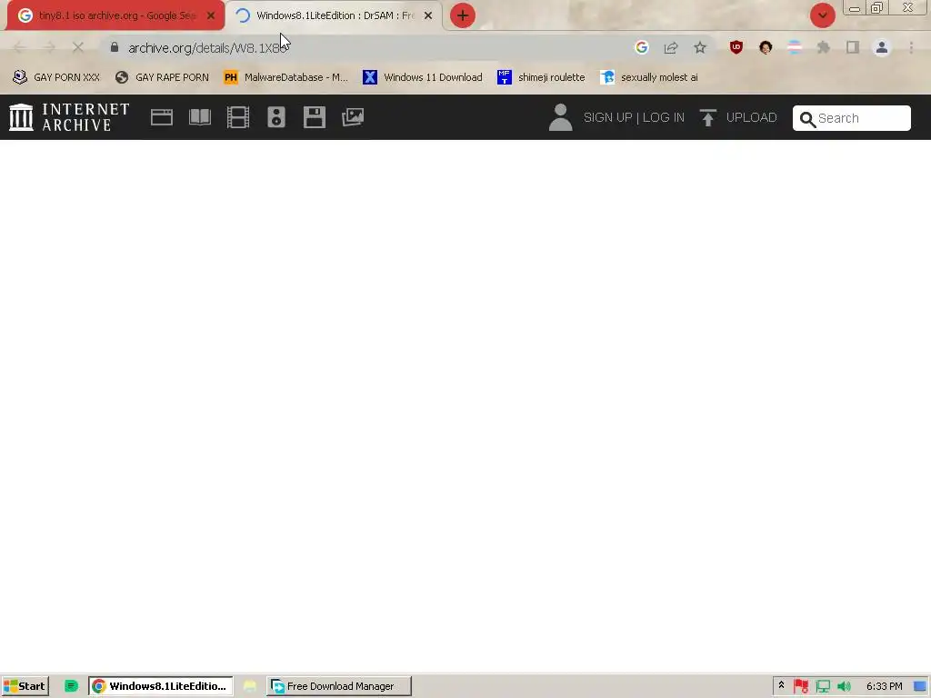The width and height of the screenshot is (931, 698).
Task: Switch to the tiny8.1 iso Google tab
Action: click(116, 15)
